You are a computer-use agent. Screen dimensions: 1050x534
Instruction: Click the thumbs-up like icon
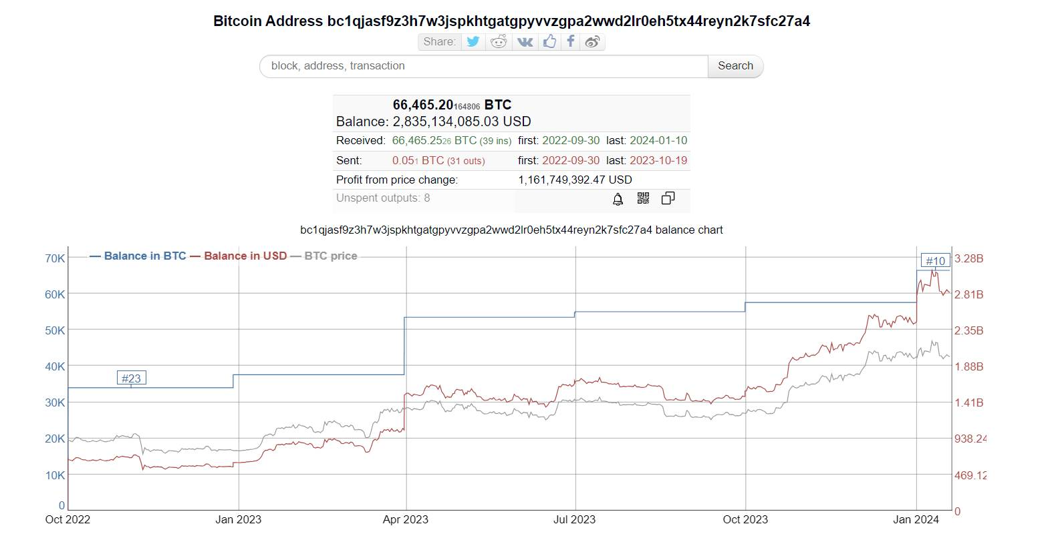pos(549,41)
